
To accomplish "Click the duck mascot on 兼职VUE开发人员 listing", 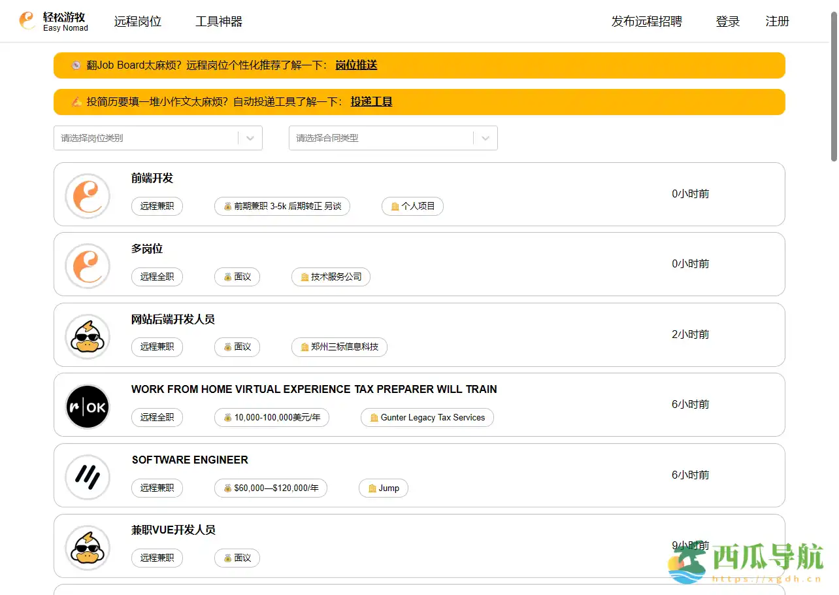I will pos(88,547).
